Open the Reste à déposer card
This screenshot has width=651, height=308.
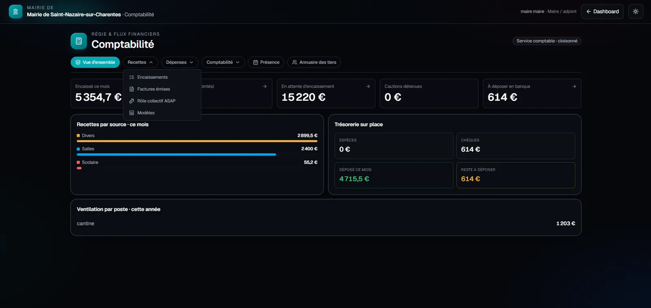pyautogui.click(x=516, y=175)
